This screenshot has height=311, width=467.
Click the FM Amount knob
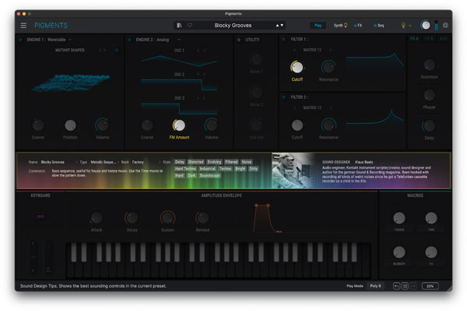179,125
